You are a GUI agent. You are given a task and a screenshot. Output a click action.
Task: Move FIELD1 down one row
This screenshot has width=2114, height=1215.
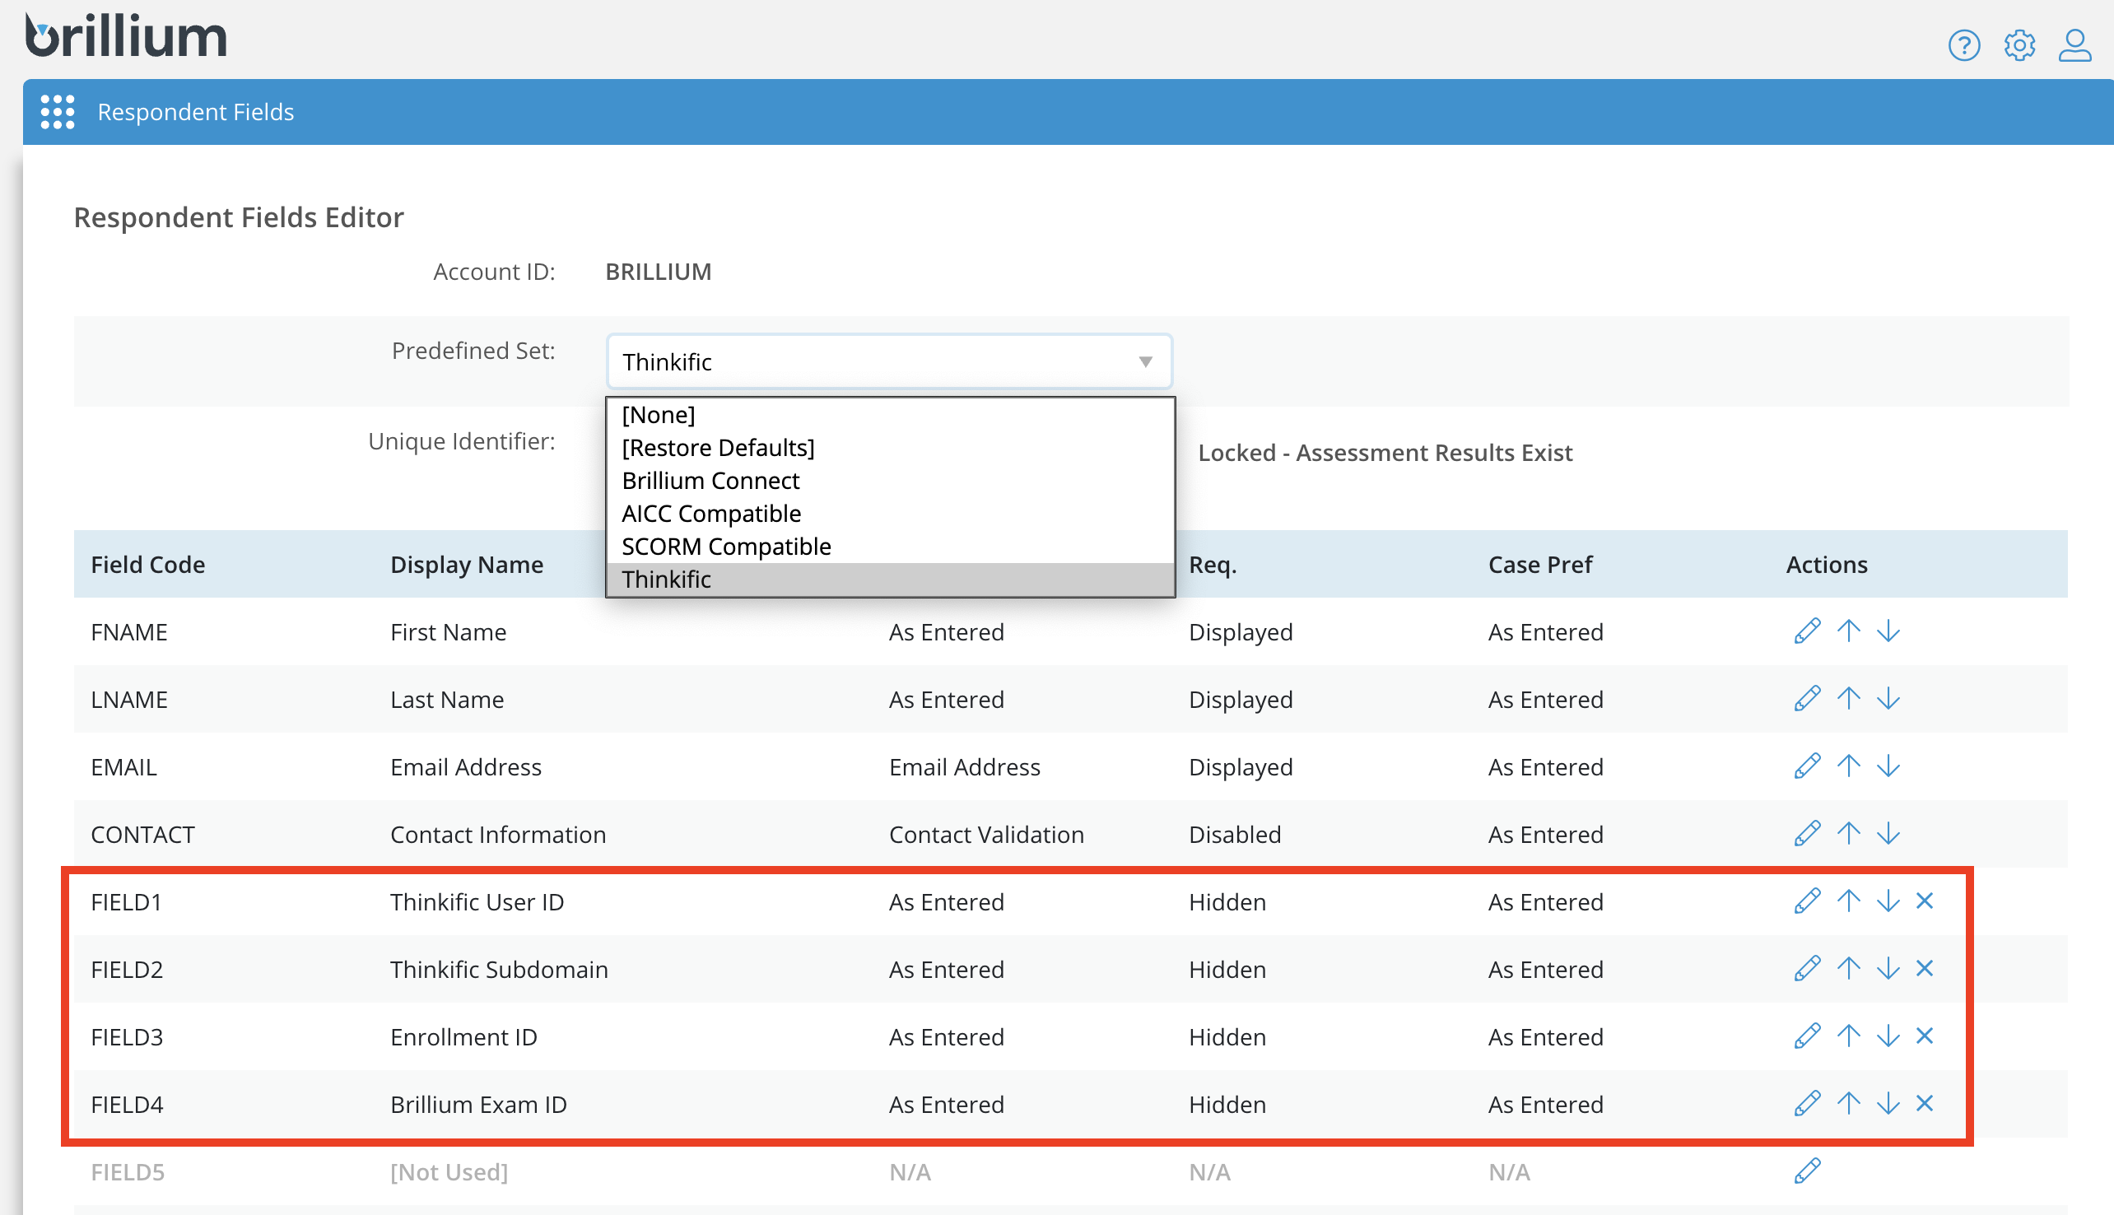click(x=1888, y=901)
